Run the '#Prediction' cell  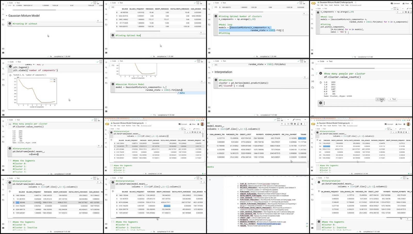(216, 80)
